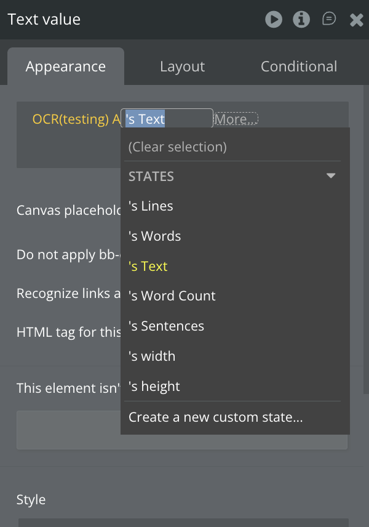Collapse the STATES section arrow
The image size is (369, 527).
pyautogui.click(x=331, y=176)
